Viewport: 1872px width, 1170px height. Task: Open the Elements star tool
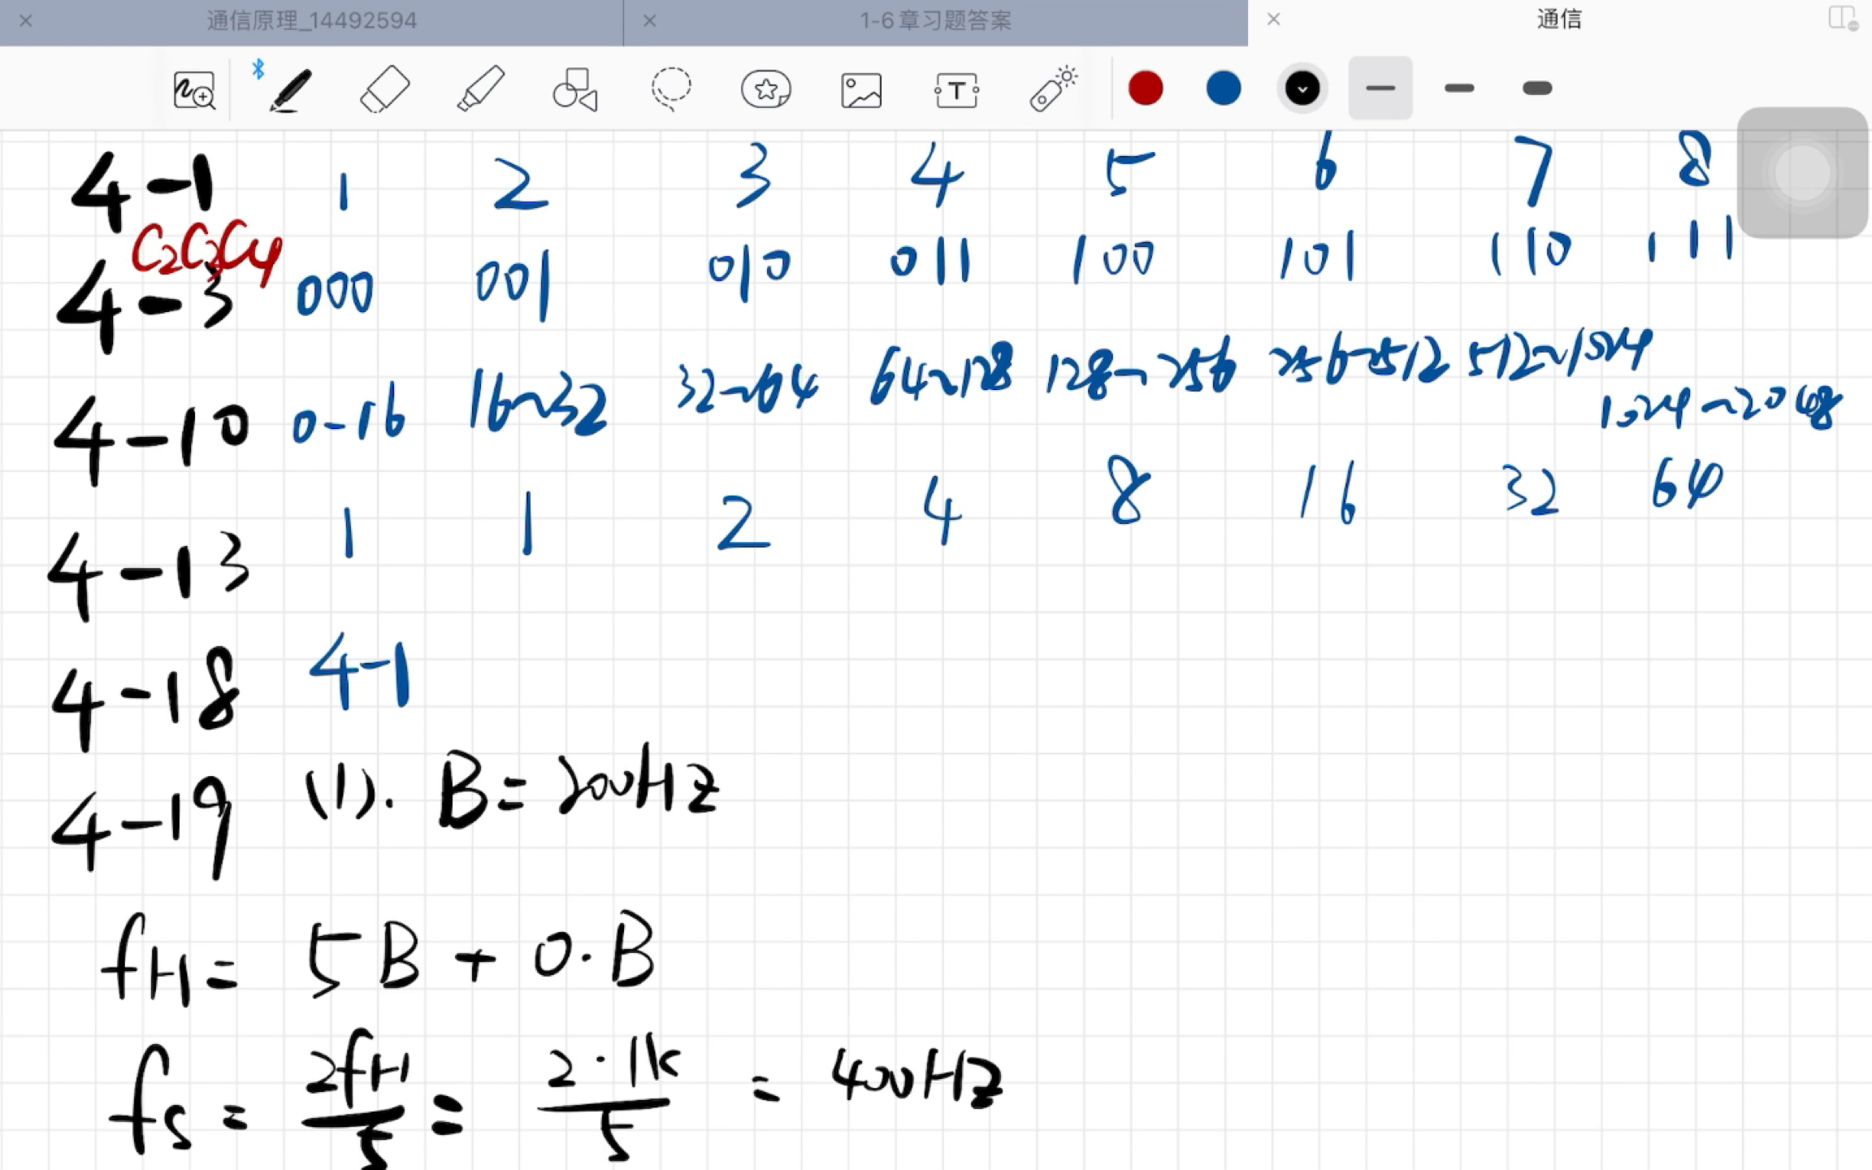point(765,89)
